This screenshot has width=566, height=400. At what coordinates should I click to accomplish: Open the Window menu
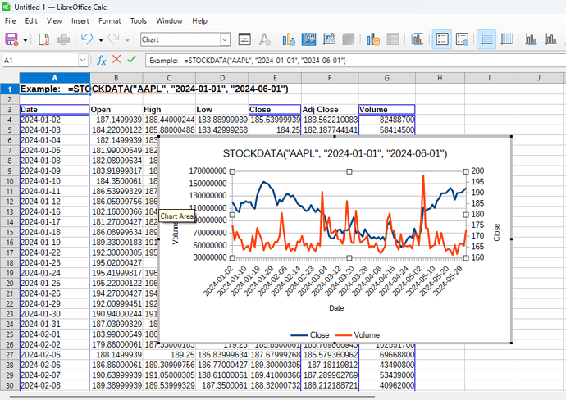pos(169,21)
